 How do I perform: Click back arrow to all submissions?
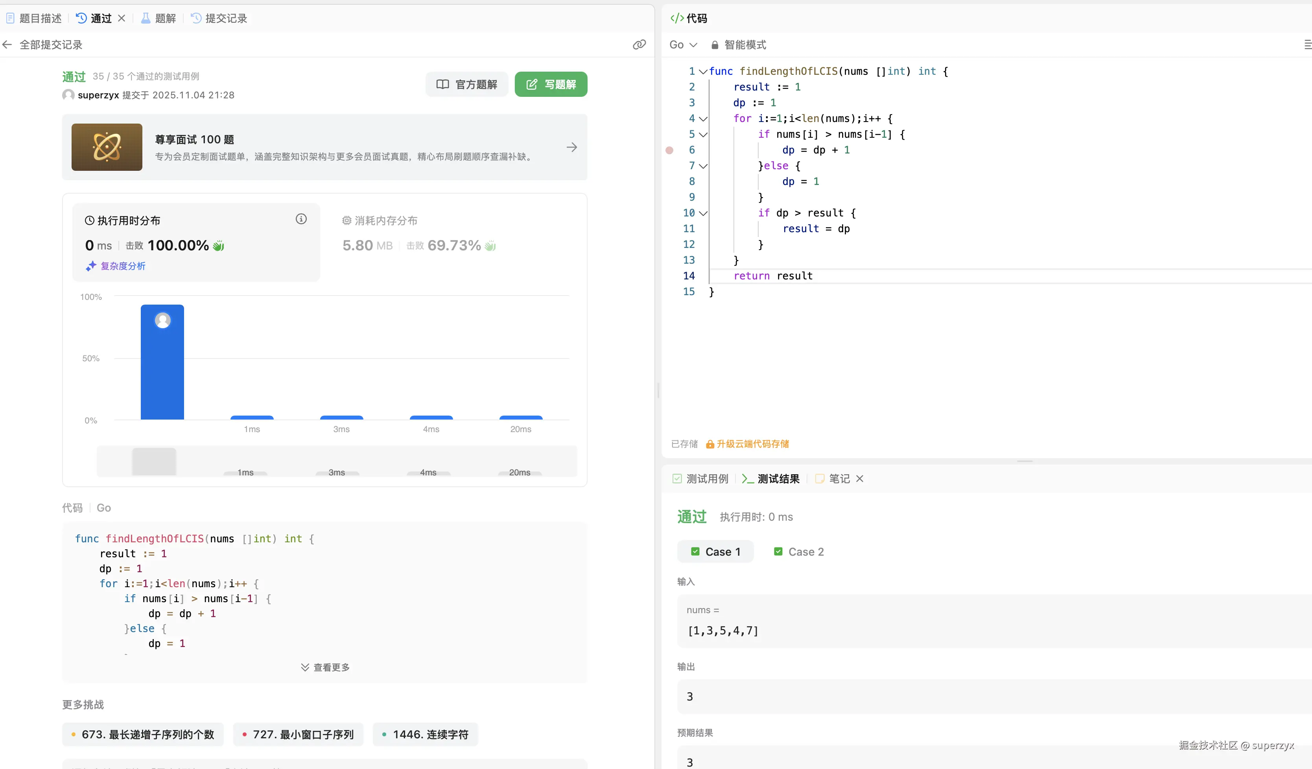(7, 45)
